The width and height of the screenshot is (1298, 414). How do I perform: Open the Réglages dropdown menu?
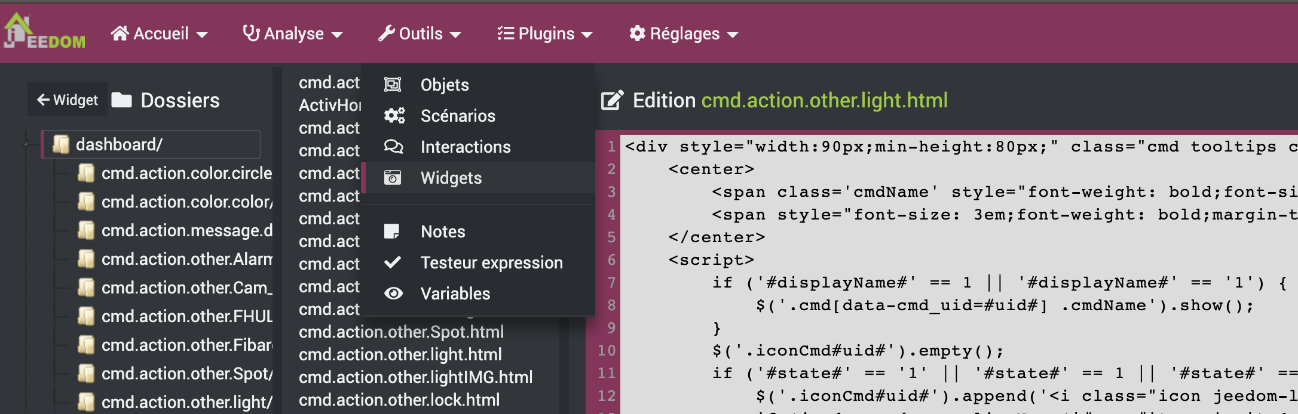(684, 34)
